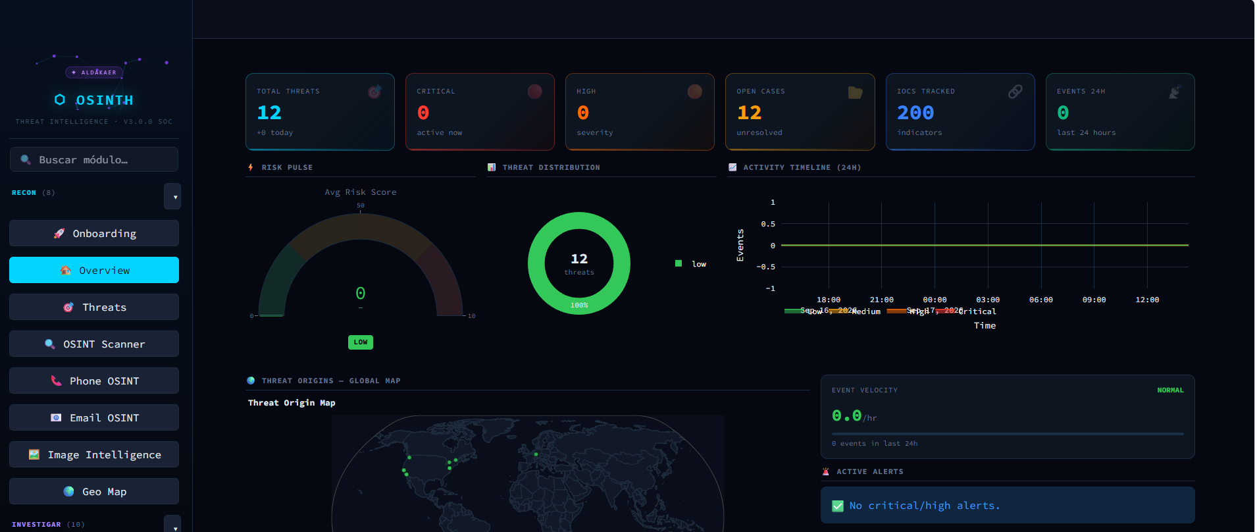1257x532 pixels.
Task: Click the globe icon beside Geo Map
Action: point(68,492)
